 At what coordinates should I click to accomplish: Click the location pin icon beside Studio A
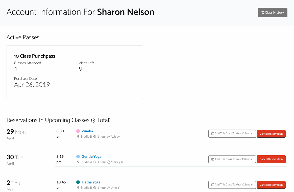point(78,162)
